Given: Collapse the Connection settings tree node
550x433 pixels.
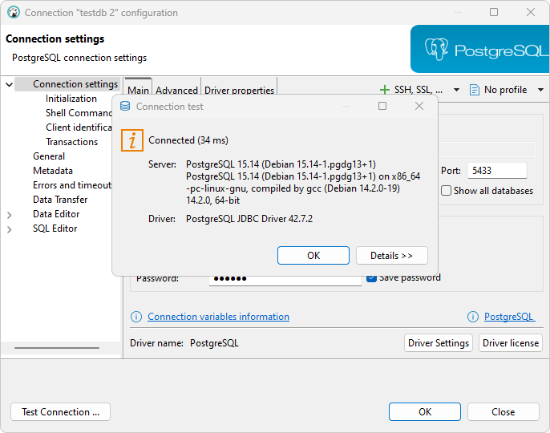Looking at the screenshot, I should click(9, 84).
